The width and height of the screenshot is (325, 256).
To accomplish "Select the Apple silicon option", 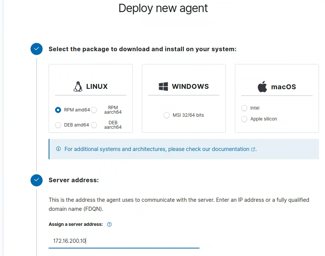I will point(244,119).
